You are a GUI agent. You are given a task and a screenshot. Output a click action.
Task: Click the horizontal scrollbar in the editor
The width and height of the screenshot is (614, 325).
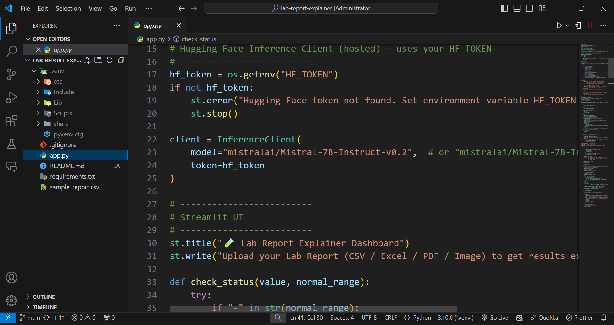point(313,309)
